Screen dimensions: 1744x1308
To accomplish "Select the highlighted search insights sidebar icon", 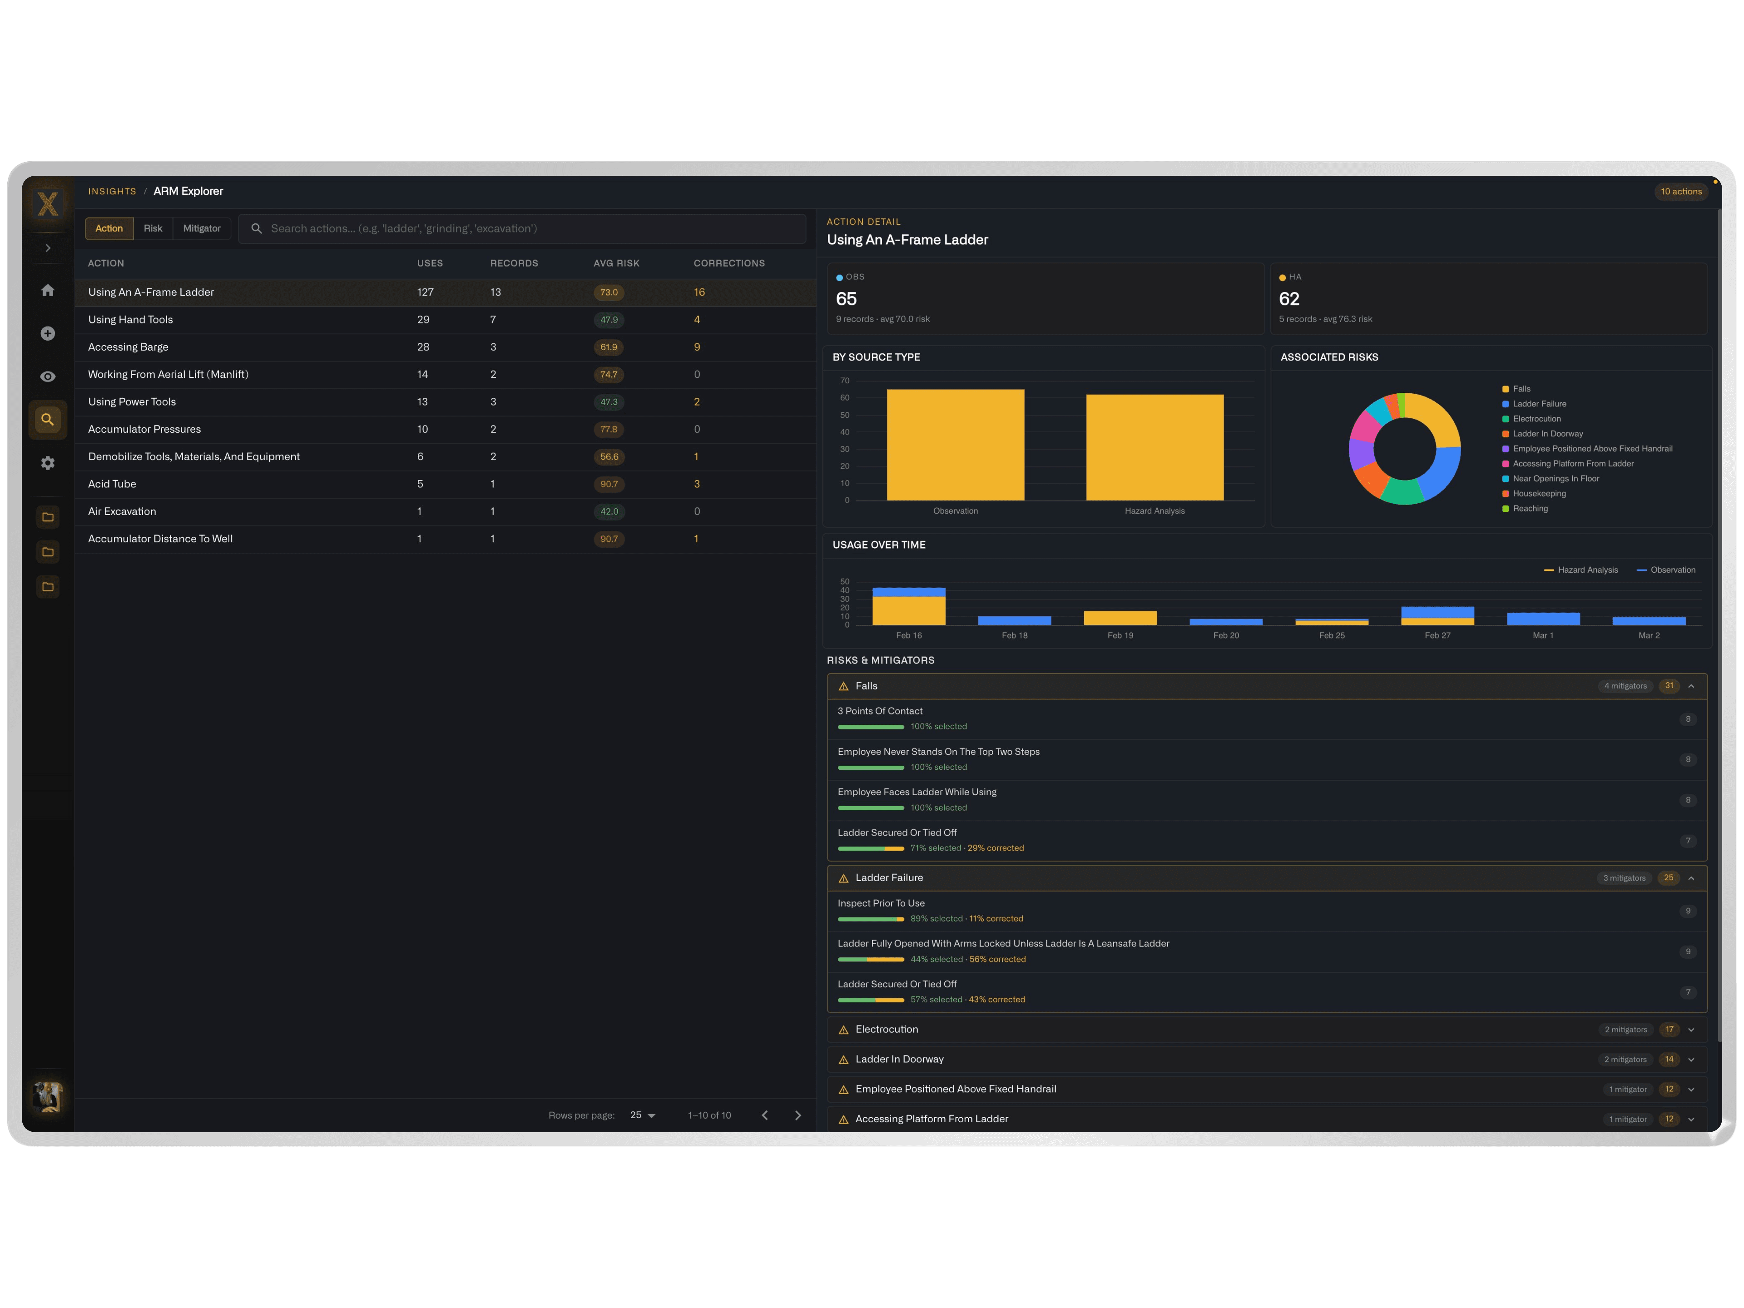I will (48, 420).
